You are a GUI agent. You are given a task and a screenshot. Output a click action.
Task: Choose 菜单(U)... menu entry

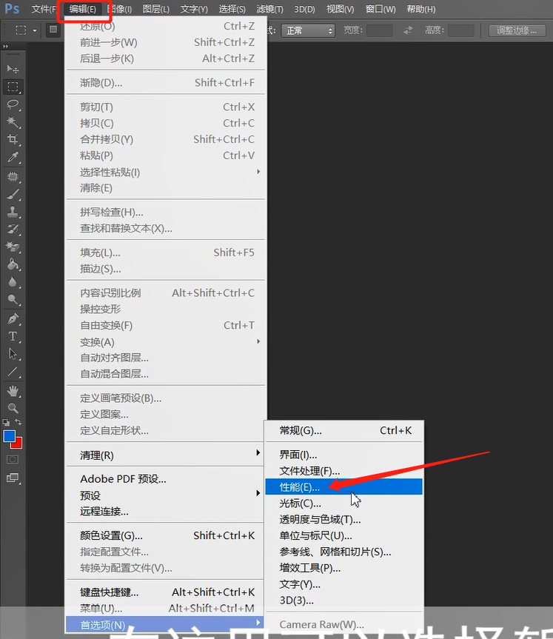tap(165, 608)
